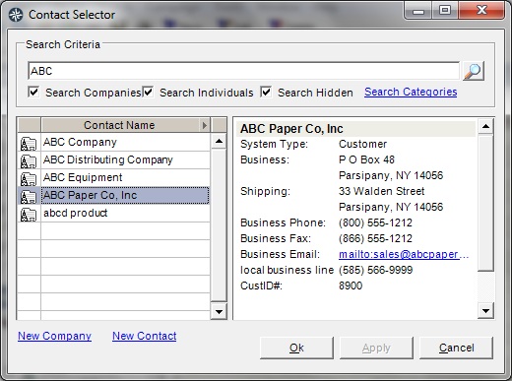Click the CustID# value 8900
Screen dimensions: 512x381
351,286
